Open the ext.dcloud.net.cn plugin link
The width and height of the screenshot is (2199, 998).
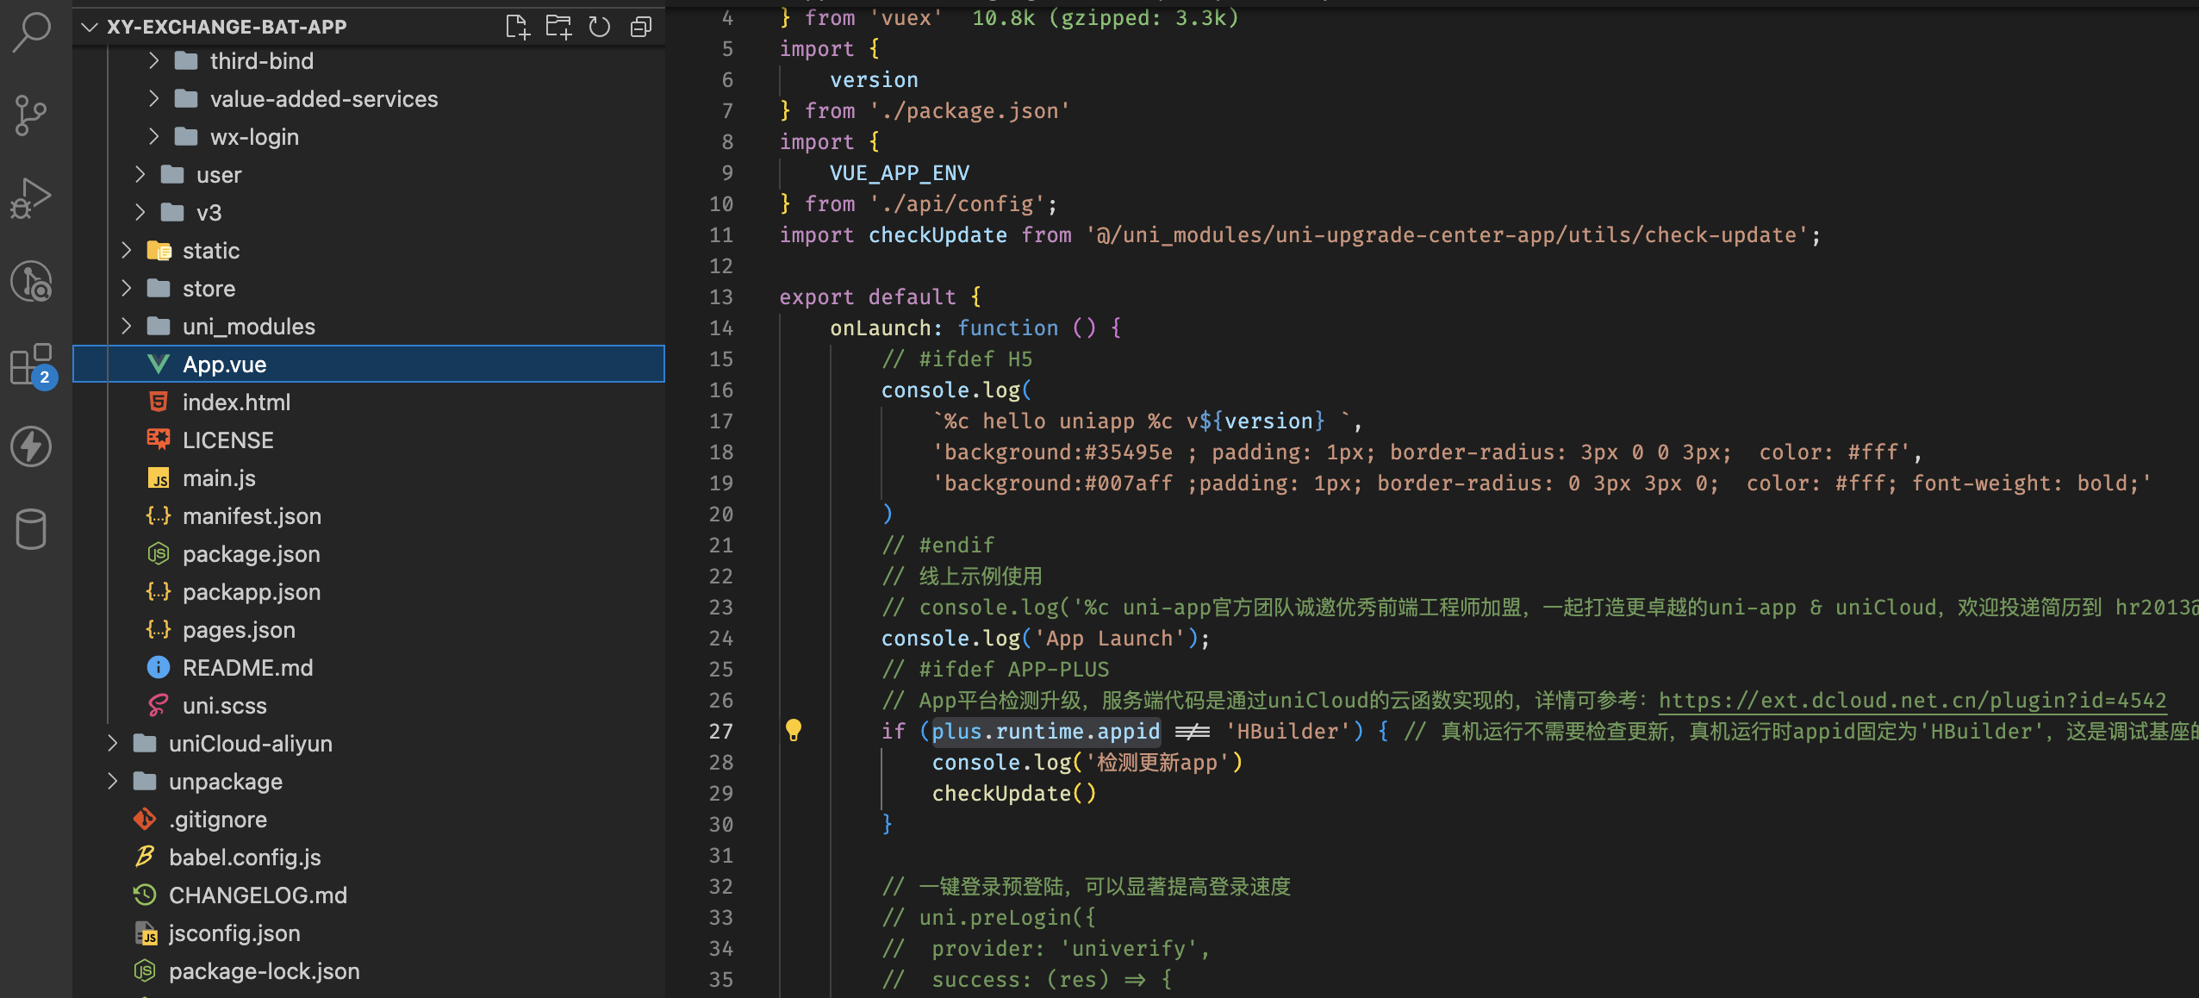tap(1912, 700)
